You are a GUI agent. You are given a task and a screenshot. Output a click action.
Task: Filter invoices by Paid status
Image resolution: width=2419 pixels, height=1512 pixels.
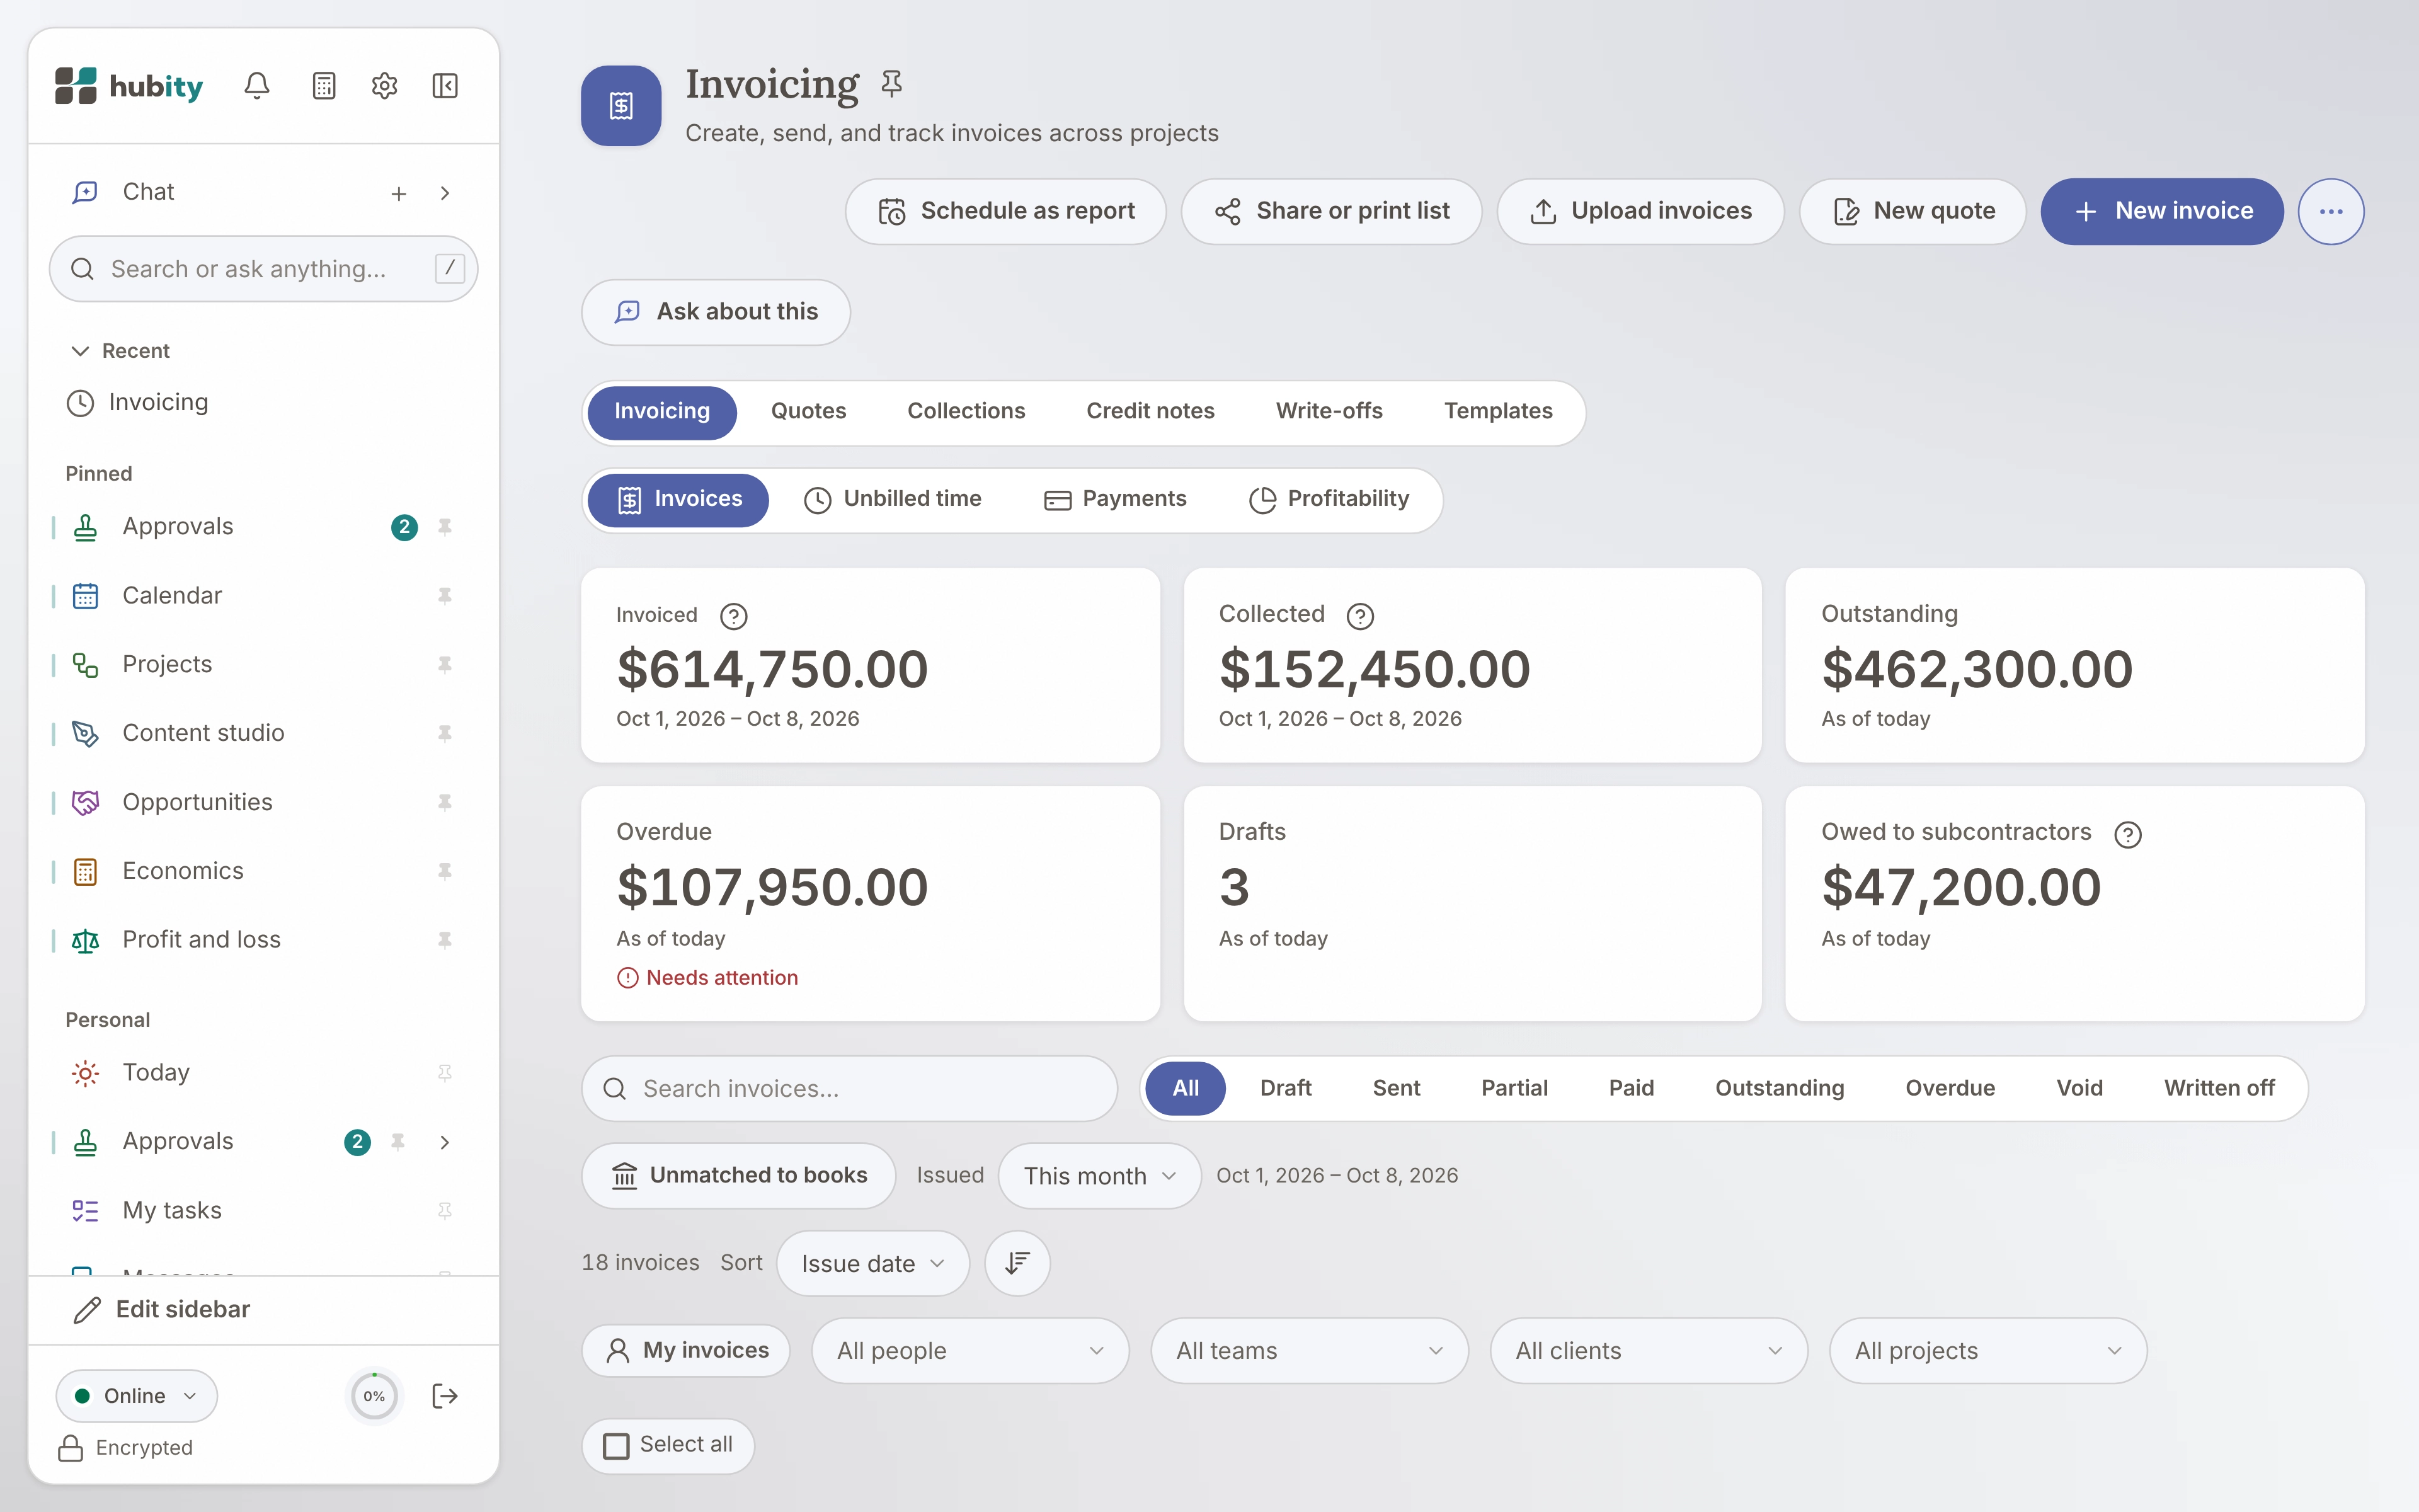click(1630, 1088)
